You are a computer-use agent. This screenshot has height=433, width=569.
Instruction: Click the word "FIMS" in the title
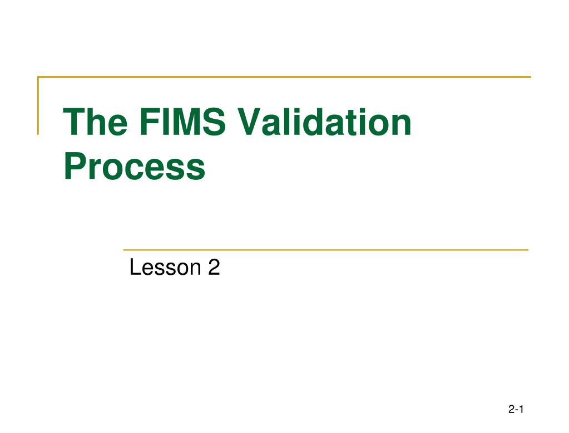coord(182,122)
